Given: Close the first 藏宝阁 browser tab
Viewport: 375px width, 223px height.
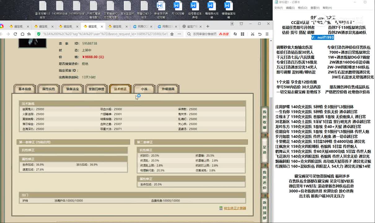Looking at the screenshot, I should click(x=28, y=27).
